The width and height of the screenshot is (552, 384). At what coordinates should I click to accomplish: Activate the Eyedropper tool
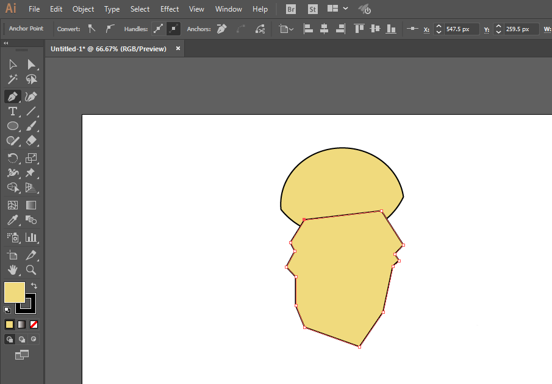[12, 220]
